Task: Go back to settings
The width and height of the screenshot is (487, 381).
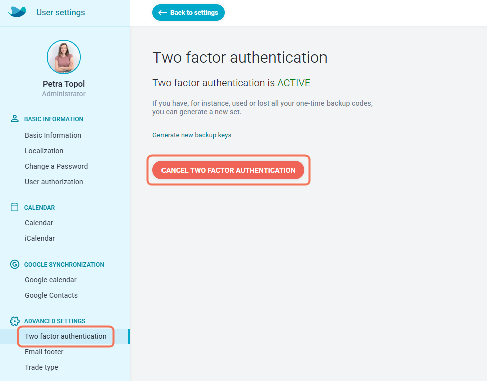Action: pyautogui.click(x=188, y=13)
